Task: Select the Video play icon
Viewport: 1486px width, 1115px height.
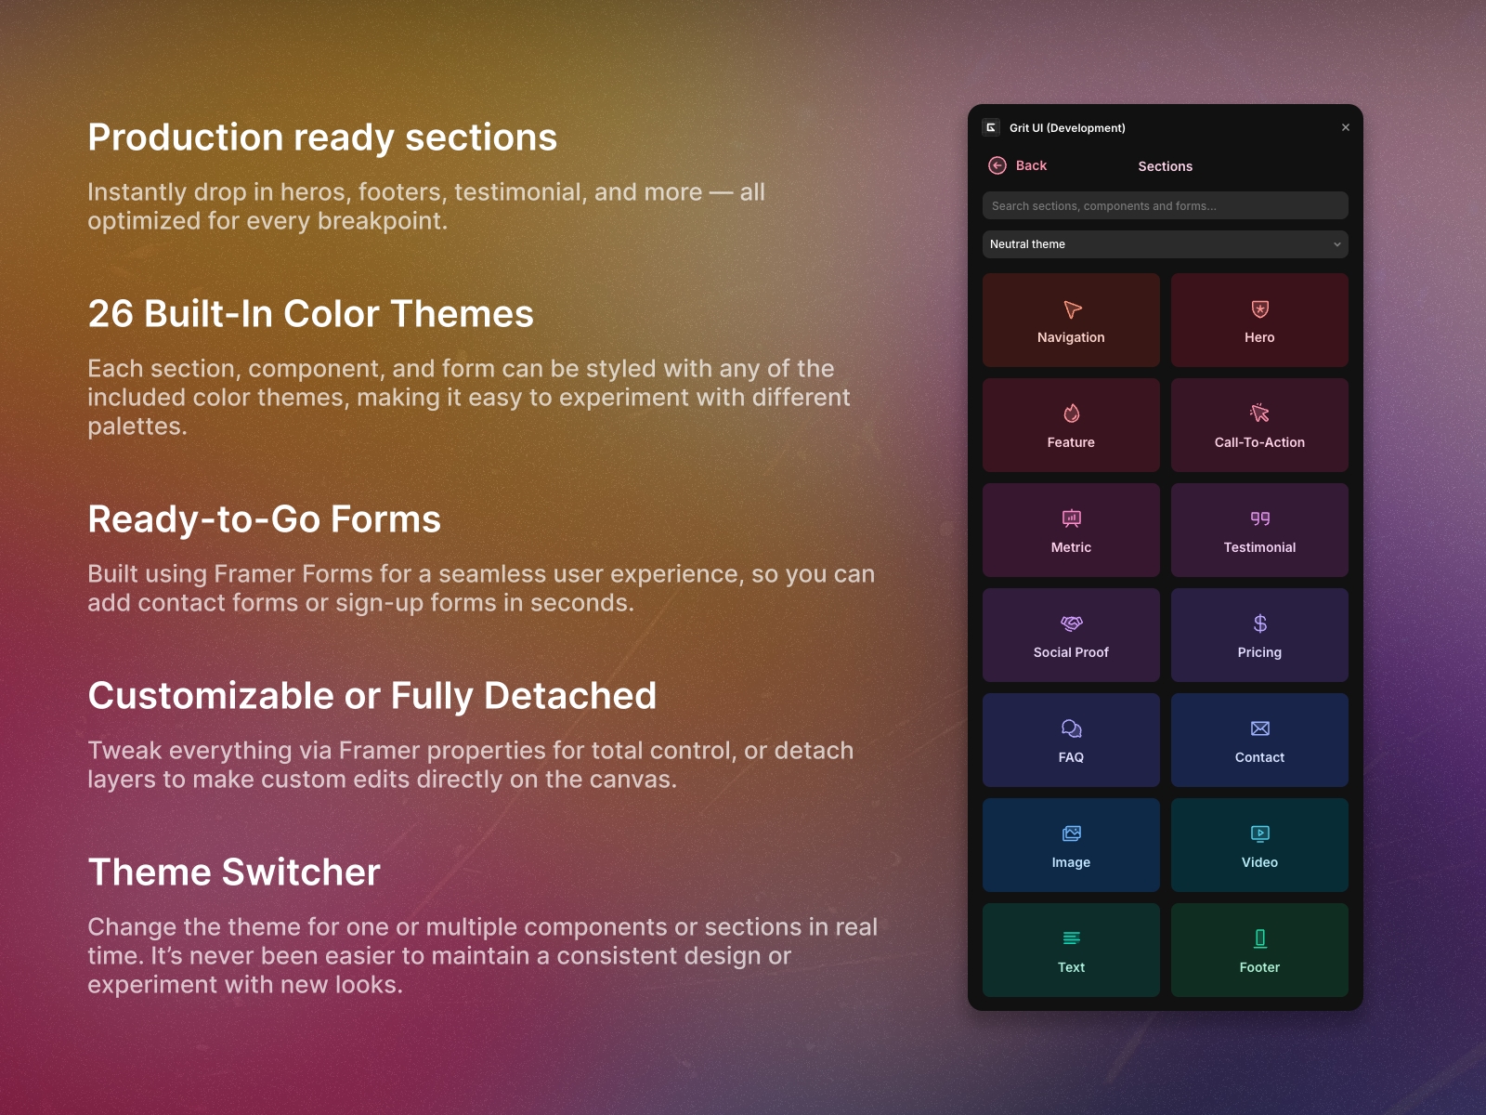Action: click(1259, 833)
